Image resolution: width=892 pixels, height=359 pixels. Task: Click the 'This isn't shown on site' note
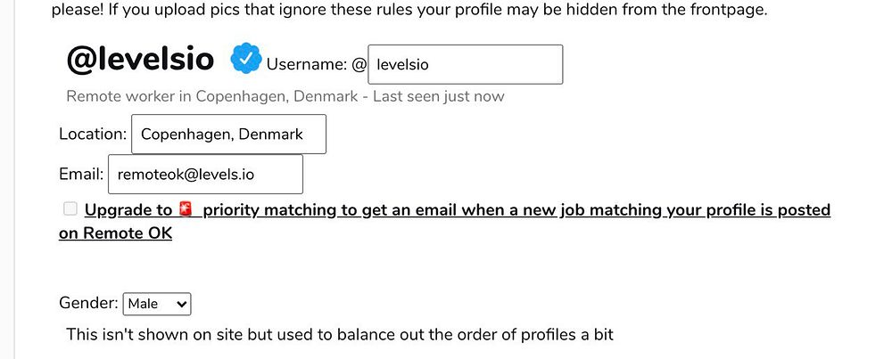tap(339, 335)
